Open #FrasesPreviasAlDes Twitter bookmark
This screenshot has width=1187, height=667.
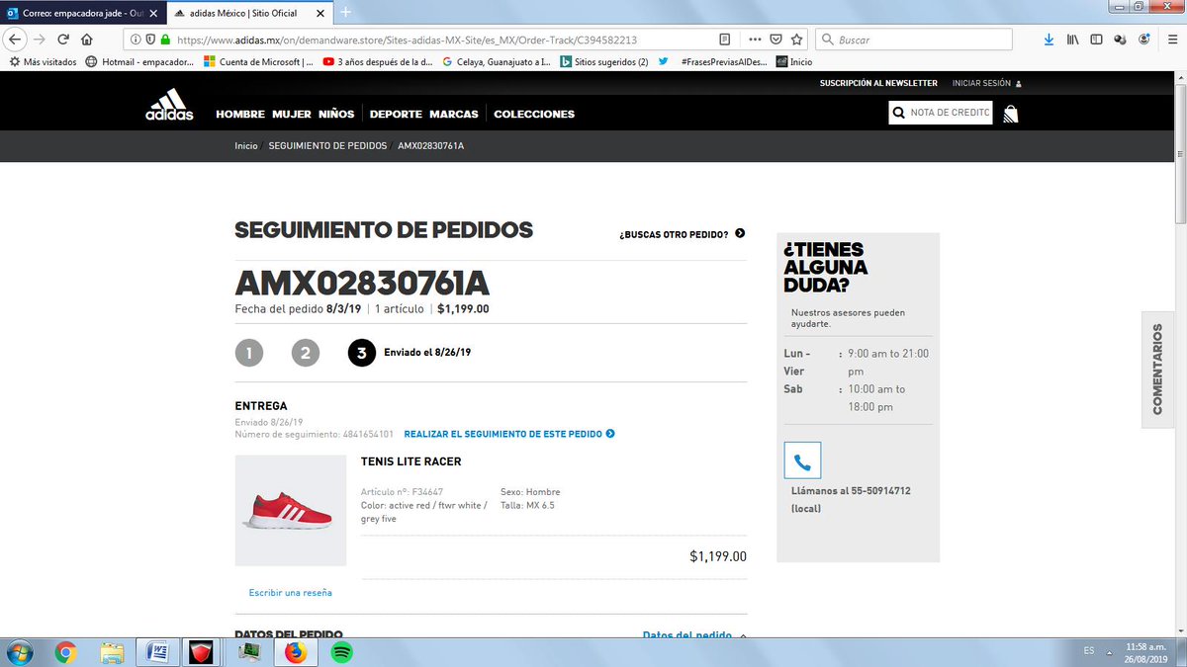click(715, 61)
